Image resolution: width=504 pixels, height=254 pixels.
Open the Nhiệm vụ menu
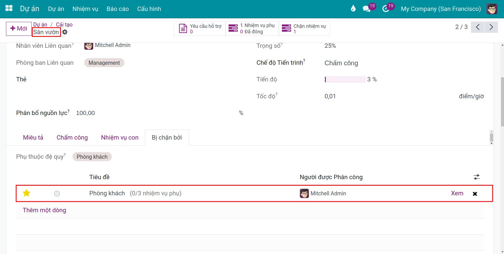(x=85, y=9)
